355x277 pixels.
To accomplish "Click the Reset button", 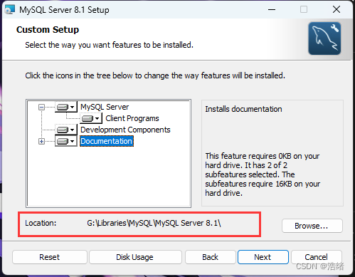I will pos(50,257).
